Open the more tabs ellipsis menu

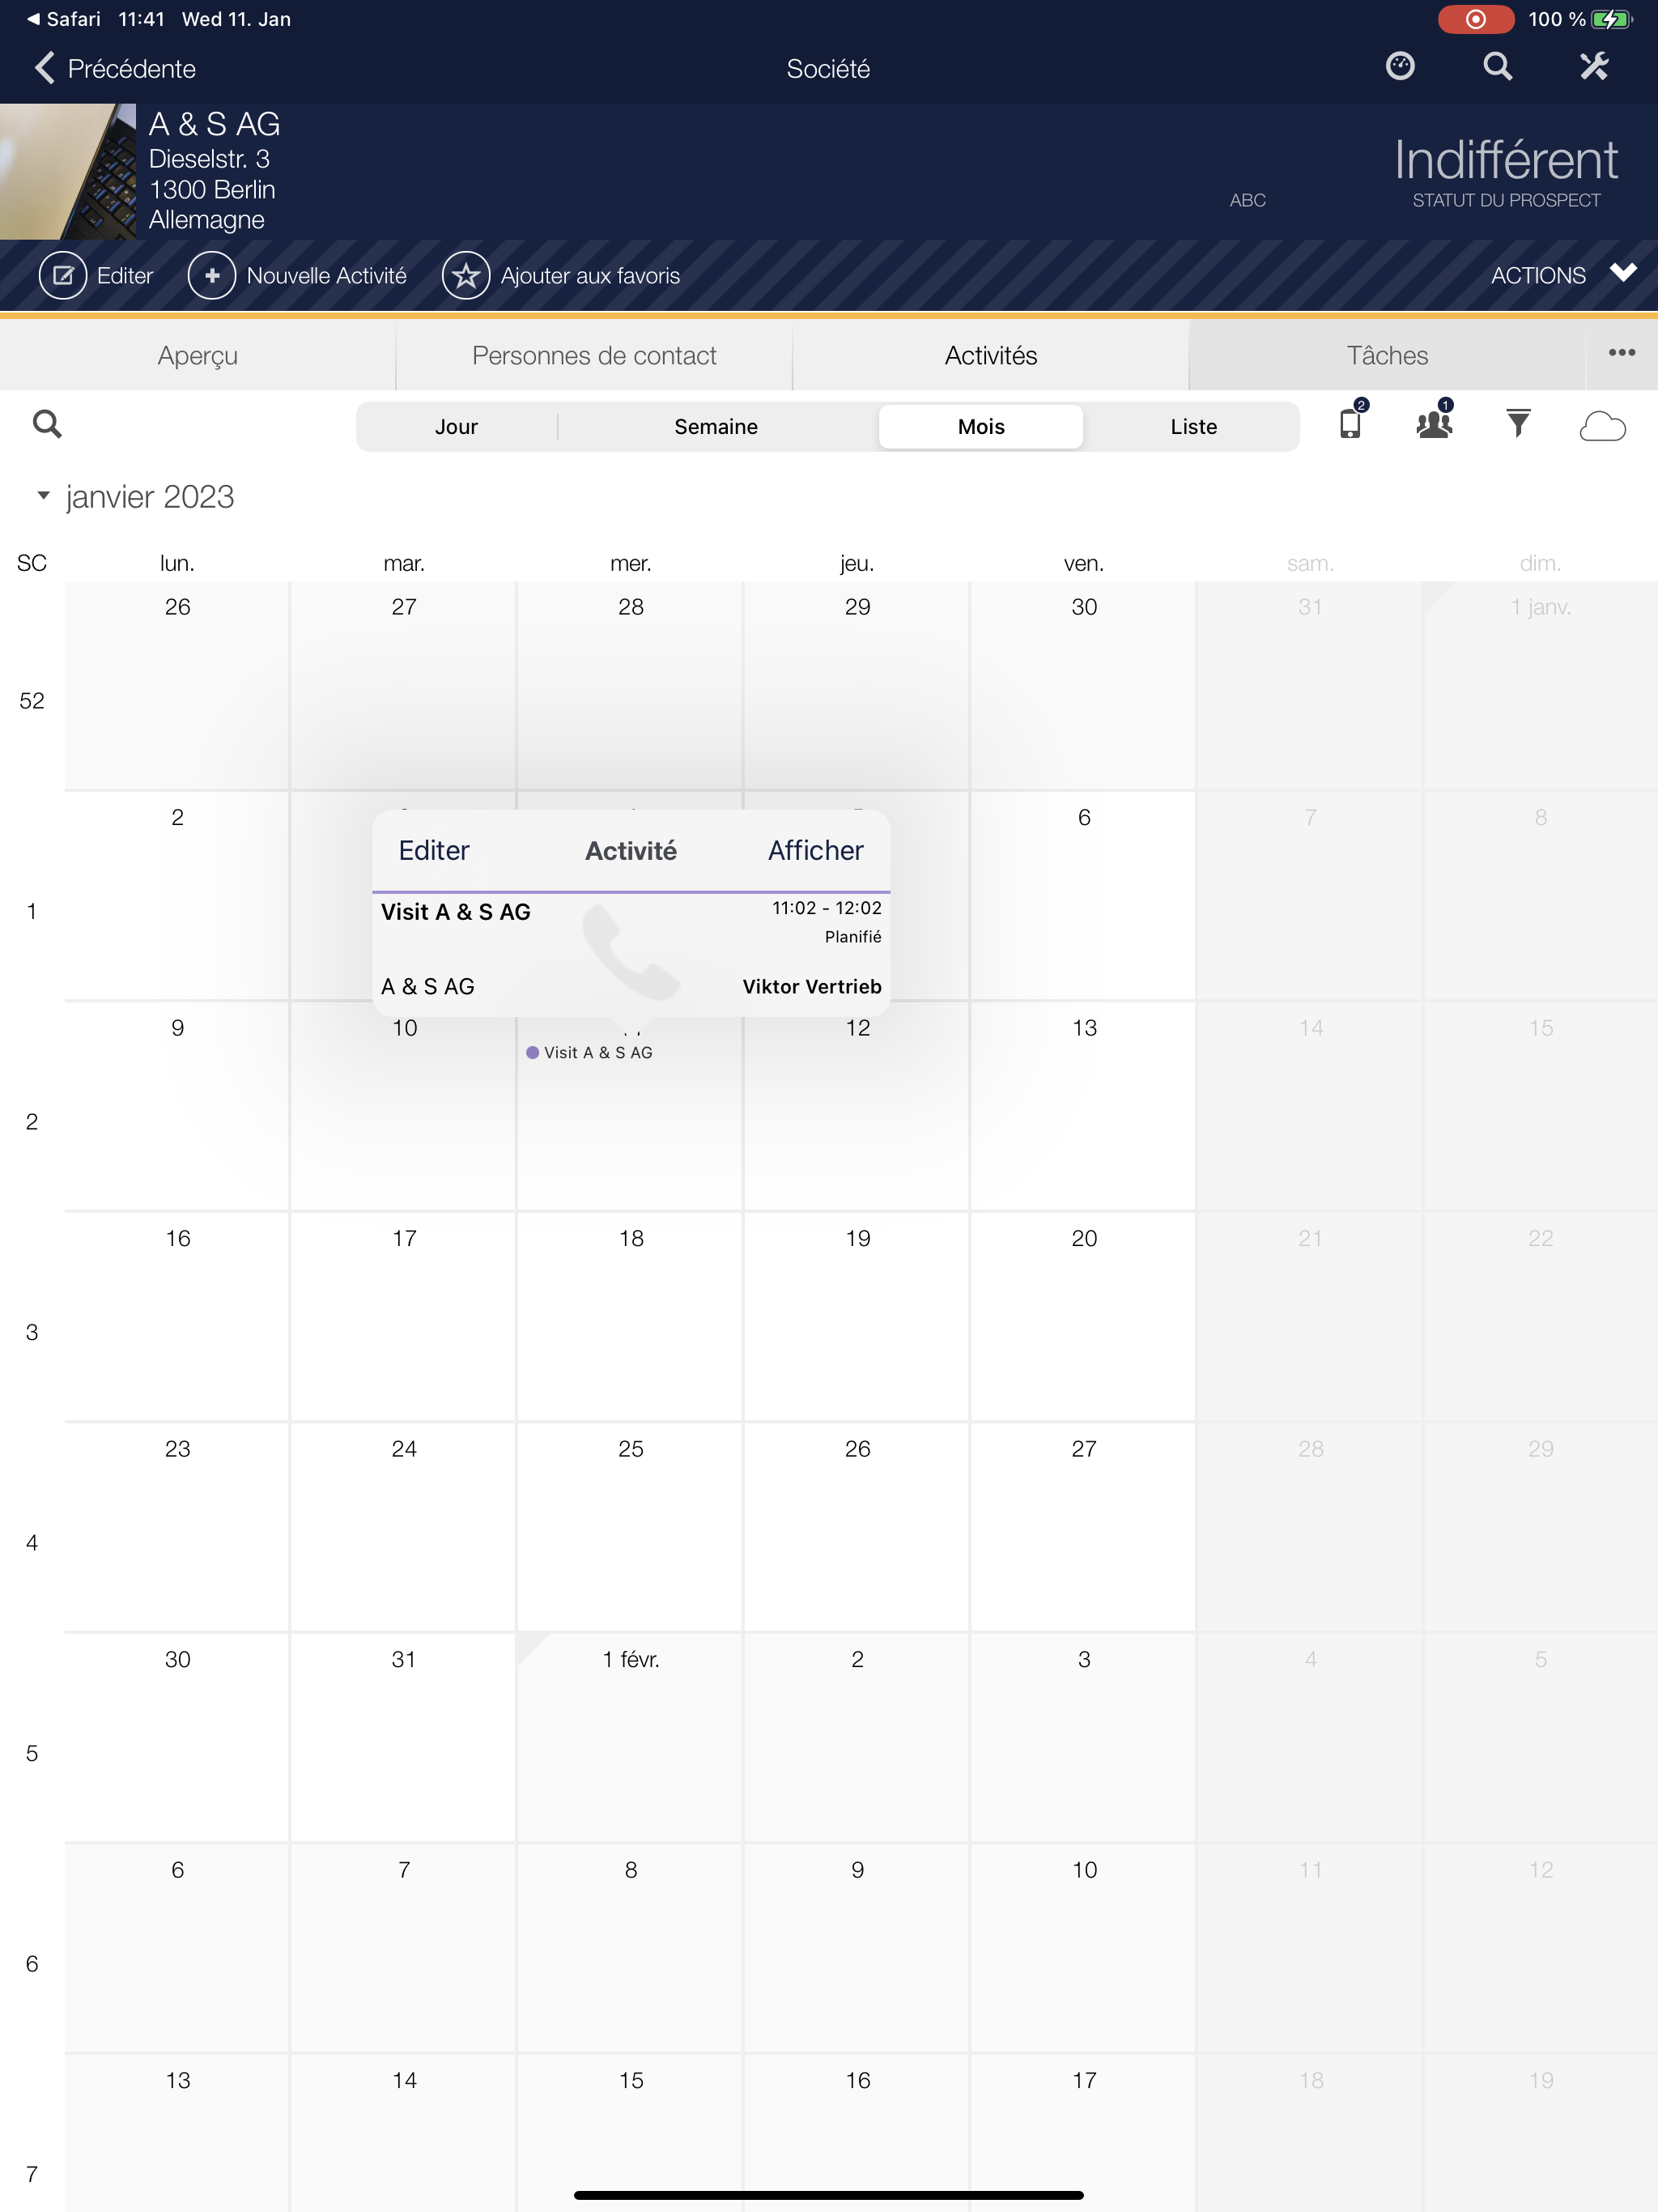pos(1622,353)
